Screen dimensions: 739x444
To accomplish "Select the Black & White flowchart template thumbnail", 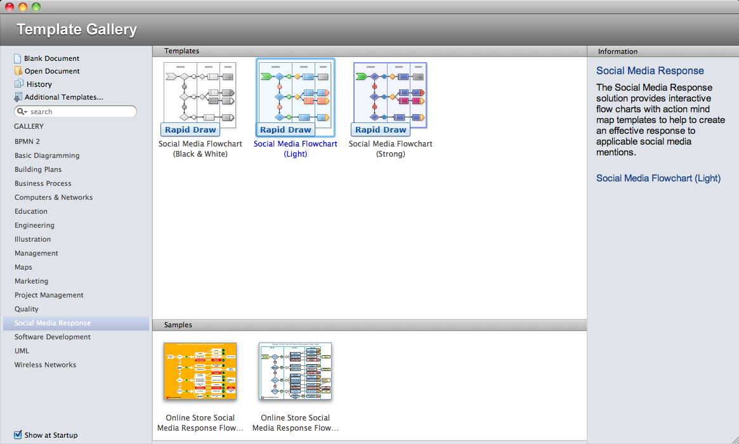I will click(200, 95).
